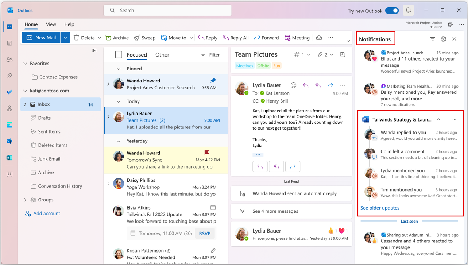
Task: Open More apps grid icon in left rail
Action: tap(9, 174)
